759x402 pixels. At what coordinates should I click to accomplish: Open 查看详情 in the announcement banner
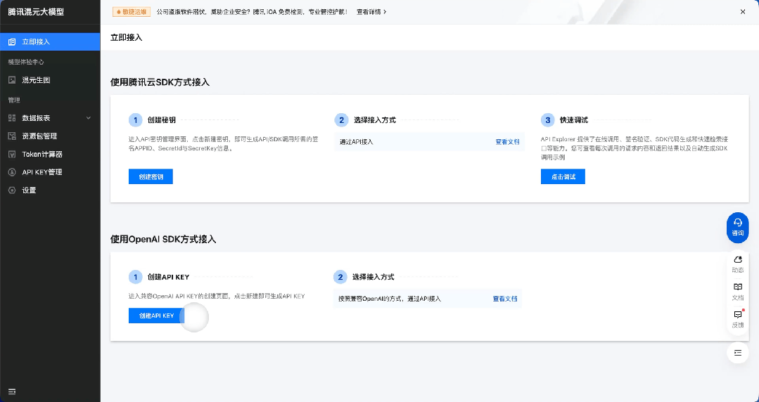tap(371, 12)
